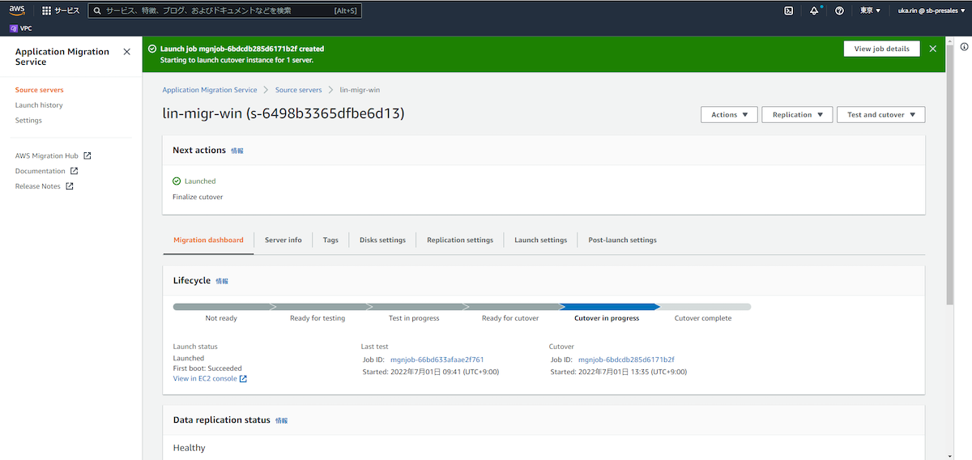Switch to the Launch settings tab
Screen dimensions: 972x460
click(540, 241)
